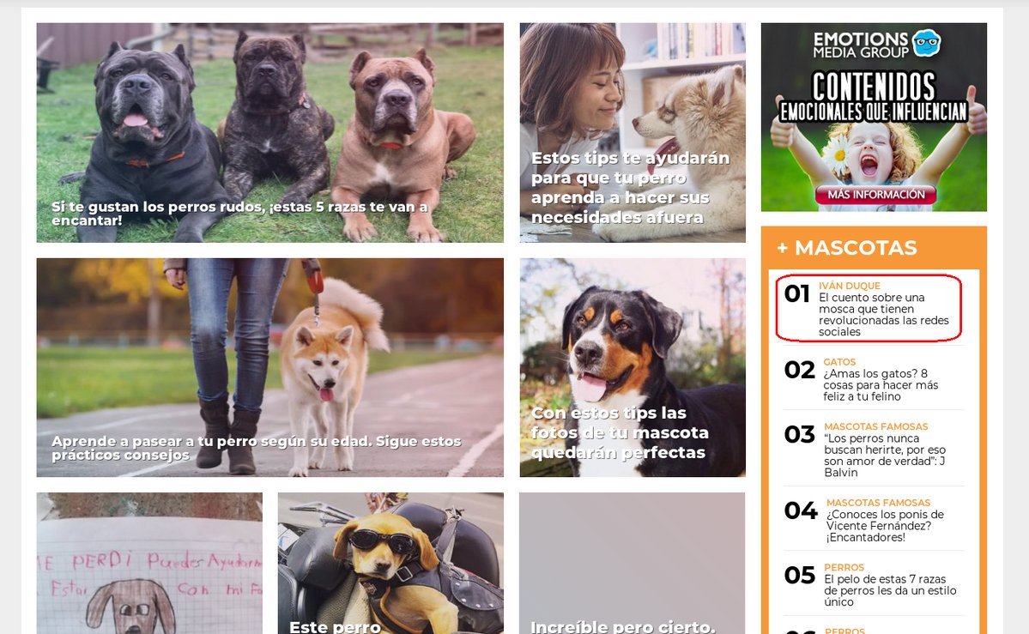
Task: Click the MÁS INFORMACIÓN button in ad
Action: (876, 194)
